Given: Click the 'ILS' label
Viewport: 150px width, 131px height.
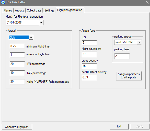Looking at the screenshot, I should coord(84,37).
